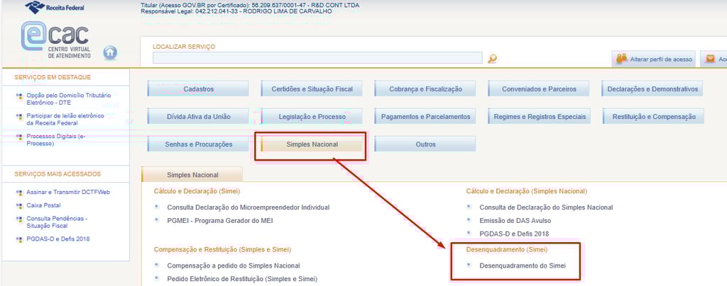Open Regimes e Registros Especiais category
The height and width of the screenshot is (286, 727).
(539, 116)
